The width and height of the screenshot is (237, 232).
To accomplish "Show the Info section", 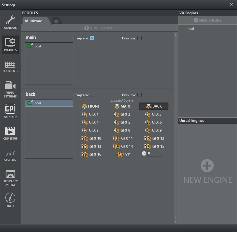I will pyautogui.click(x=10, y=200).
